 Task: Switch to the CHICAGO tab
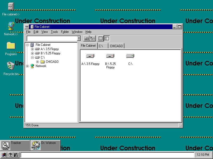116,46
